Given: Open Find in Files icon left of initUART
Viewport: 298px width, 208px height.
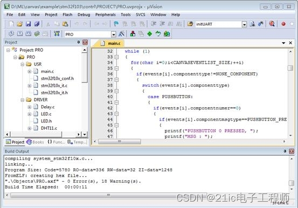Looking at the screenshot, I should point(190,24).
